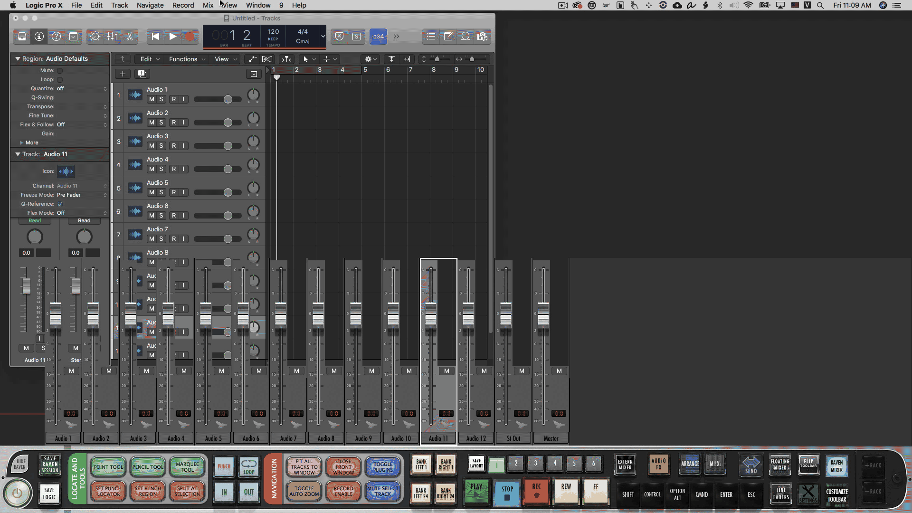The height and width of the screenshot is (513, 912).
Task: Open the Library panel icon
Action: tap(22, 37)
